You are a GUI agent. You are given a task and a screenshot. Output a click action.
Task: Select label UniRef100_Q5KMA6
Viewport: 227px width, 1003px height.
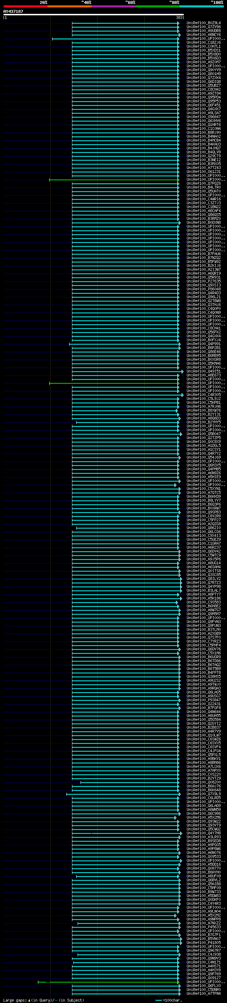[x=203, y=363]
